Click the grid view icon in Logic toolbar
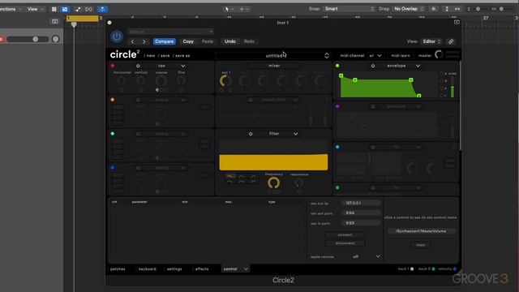 [x=54, y=9]
